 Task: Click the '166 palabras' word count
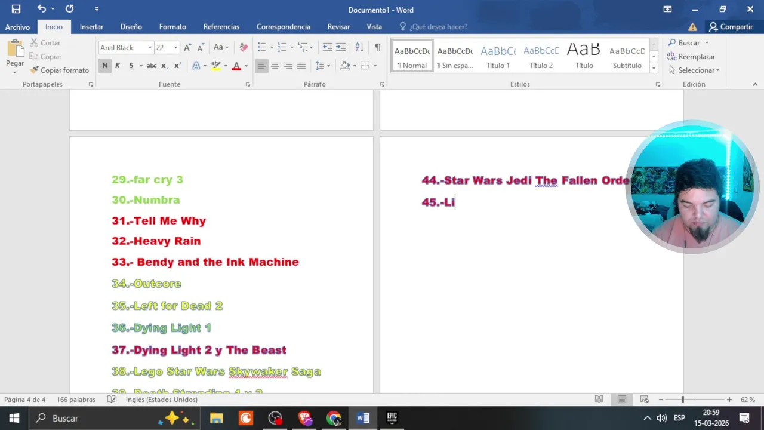point(76,400)
